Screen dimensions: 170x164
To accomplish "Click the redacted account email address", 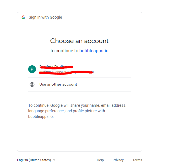I will pos(66,72).
